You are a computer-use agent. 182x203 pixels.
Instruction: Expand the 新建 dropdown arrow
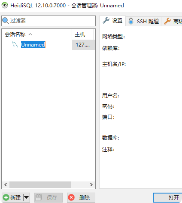[27, 197]
